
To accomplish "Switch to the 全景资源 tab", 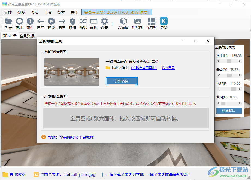I will [x=27, y=36].
